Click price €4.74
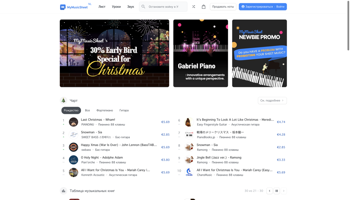The width and height of the screenshot is (350, 200). 281,122
